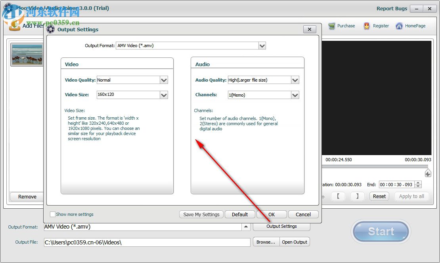
Task: Expand the Output Format AMV Video dropdown
Action: [262, 46]
